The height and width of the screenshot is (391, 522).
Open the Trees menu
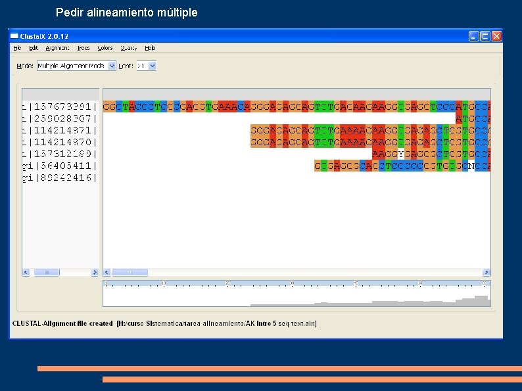click(83, 48)
